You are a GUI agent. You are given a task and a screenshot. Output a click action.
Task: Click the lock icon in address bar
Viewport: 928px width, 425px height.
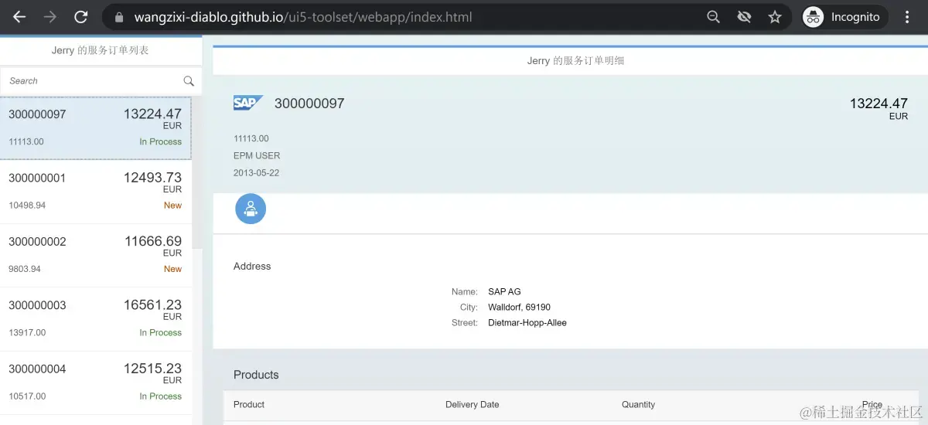118,17
